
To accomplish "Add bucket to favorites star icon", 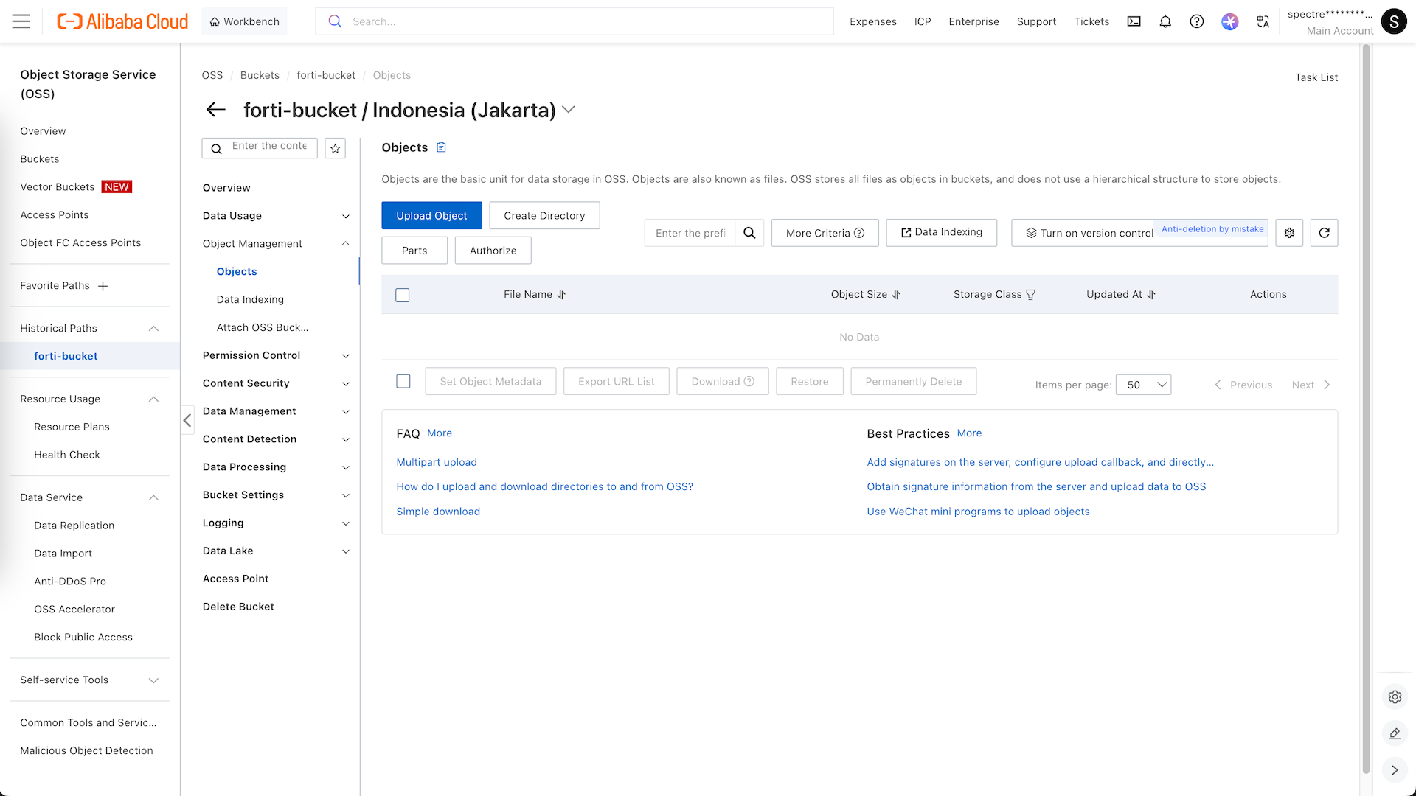I will [x=336, y=148].
